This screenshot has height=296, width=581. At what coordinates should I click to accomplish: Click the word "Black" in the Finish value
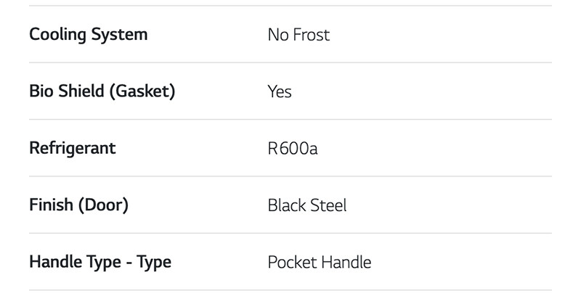(287, 205)
